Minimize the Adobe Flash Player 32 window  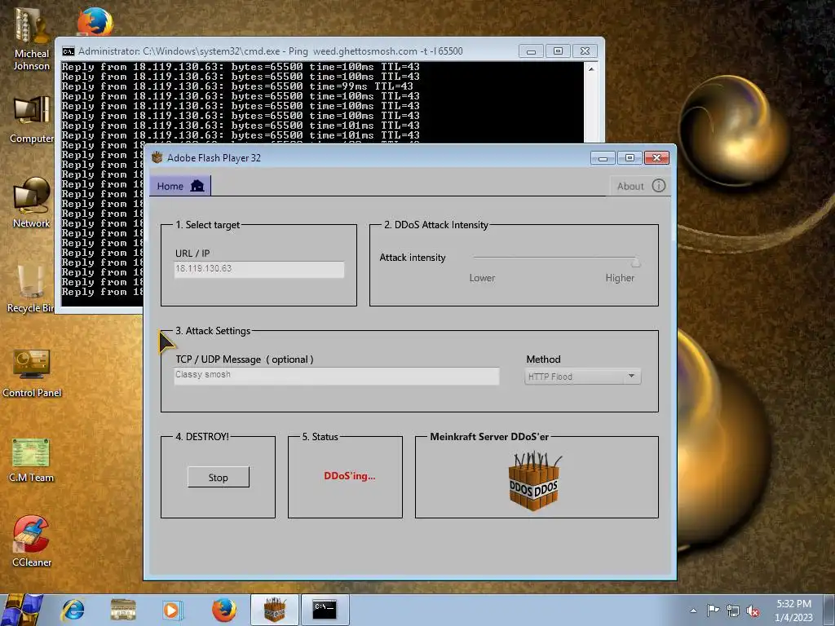coord(603,158)
